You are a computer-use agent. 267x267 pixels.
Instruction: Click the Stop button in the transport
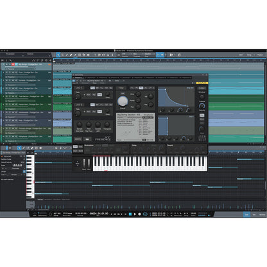[x=130, y=214]
